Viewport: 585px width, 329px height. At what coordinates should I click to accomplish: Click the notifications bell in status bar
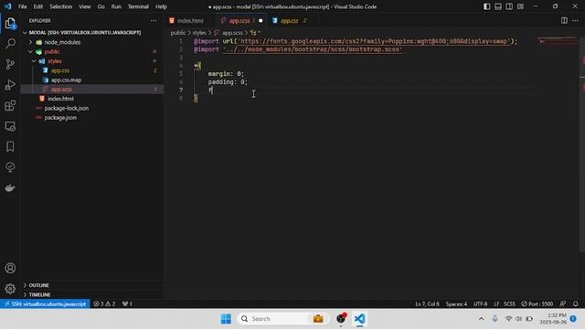[x=575, y=304]
